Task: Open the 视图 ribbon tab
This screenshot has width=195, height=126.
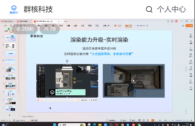Action: tap(90, 26)
